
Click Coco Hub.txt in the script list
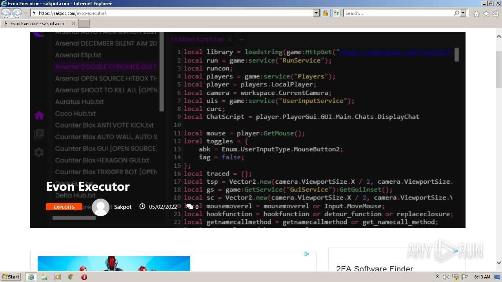(x=76, y=114)
